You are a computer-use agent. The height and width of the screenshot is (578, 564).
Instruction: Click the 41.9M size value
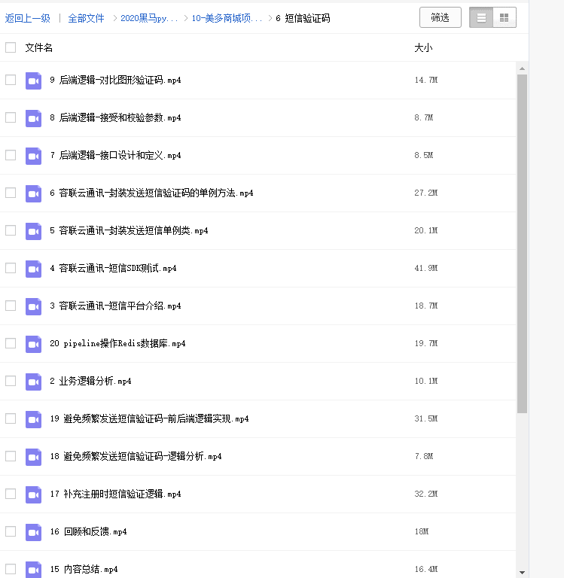pyautogui.click(x=426, y=268)
